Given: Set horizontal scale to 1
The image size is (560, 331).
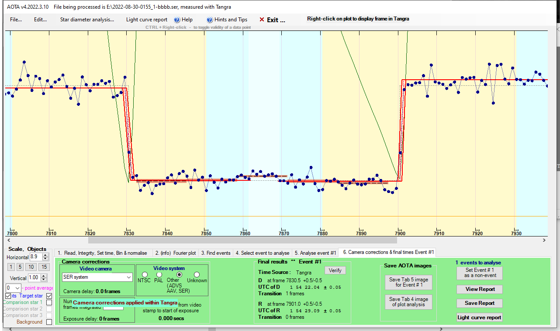Looking at the screenshot, I should [11, 267].
